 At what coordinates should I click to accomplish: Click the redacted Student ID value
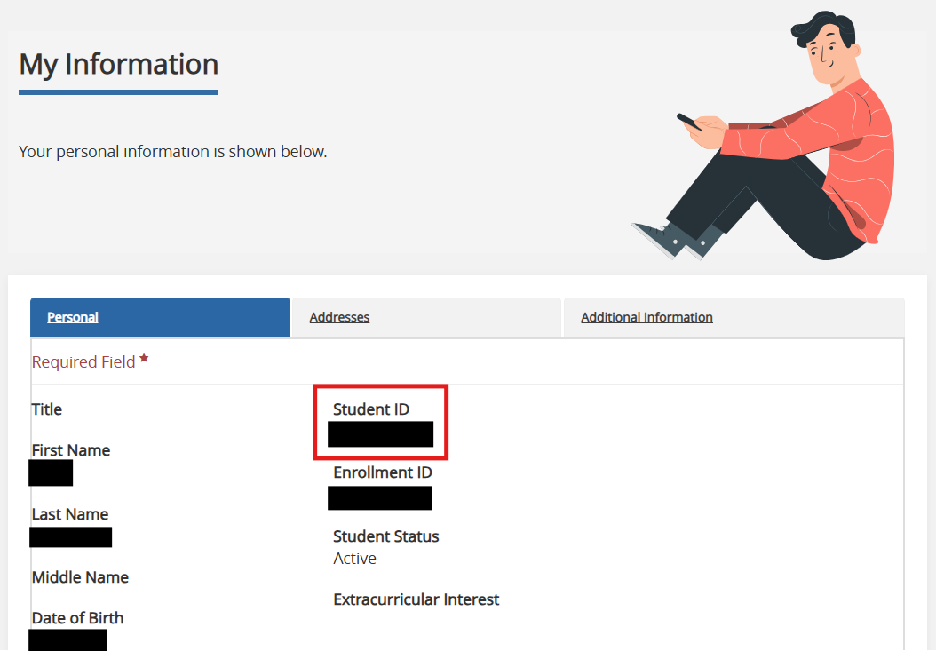point(380,434)
